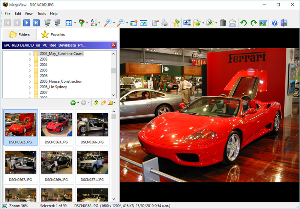Select thumbnail DSCN0369.JPG
300x209 pixels.
pos(57,165)
